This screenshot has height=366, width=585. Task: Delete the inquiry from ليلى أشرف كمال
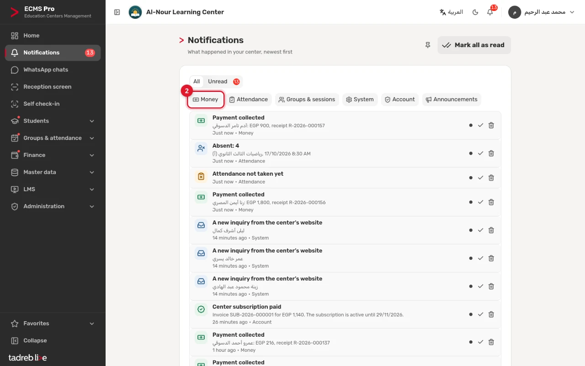[491, 230]
